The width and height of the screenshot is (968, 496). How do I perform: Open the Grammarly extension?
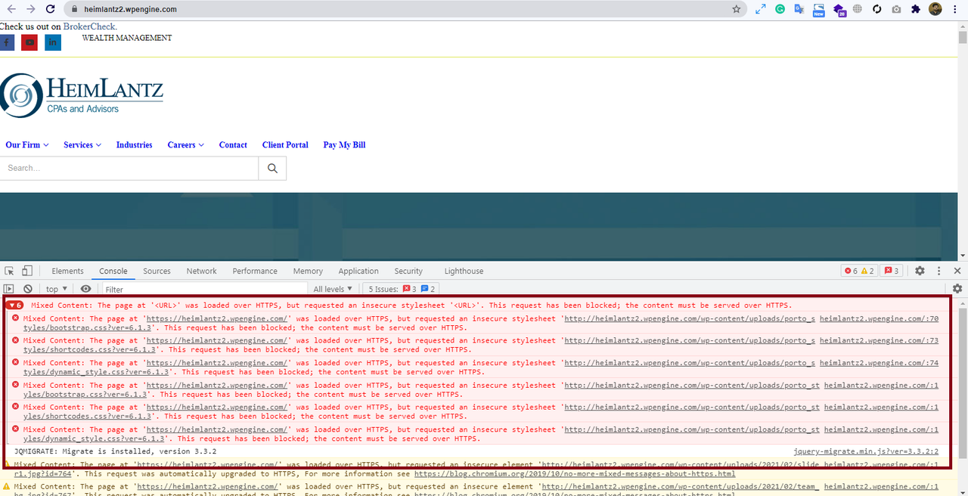coord(780,9)
